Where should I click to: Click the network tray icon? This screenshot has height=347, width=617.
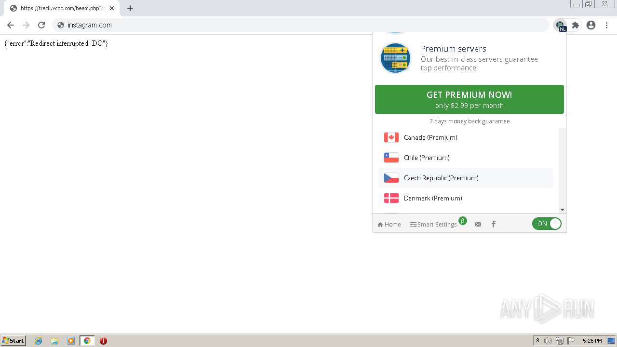click(560, 341)
